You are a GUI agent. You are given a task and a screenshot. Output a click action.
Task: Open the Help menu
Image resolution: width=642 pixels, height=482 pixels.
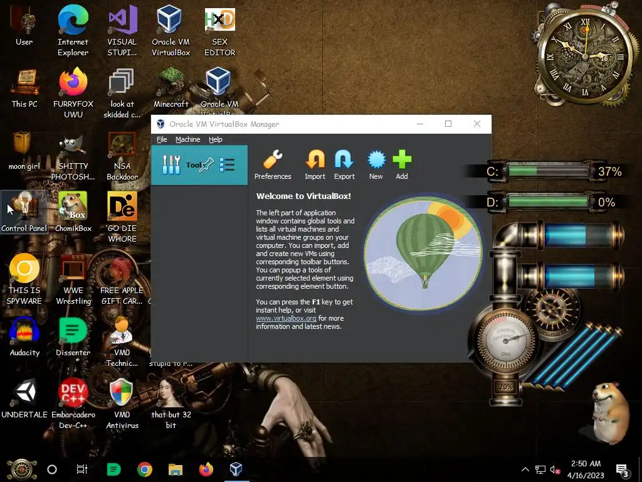point(216,139)
